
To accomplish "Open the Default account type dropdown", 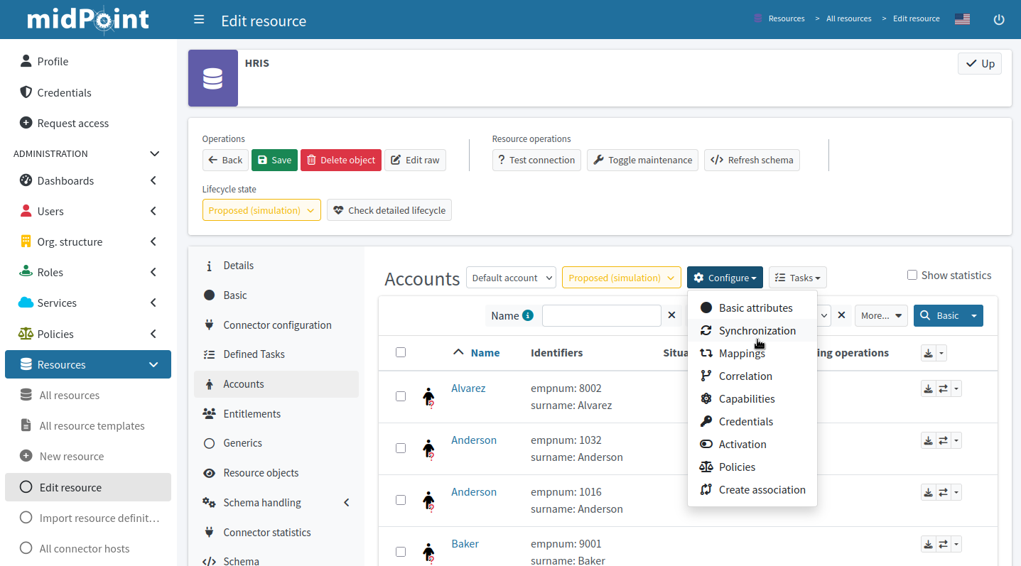I will tap(511, 277).
